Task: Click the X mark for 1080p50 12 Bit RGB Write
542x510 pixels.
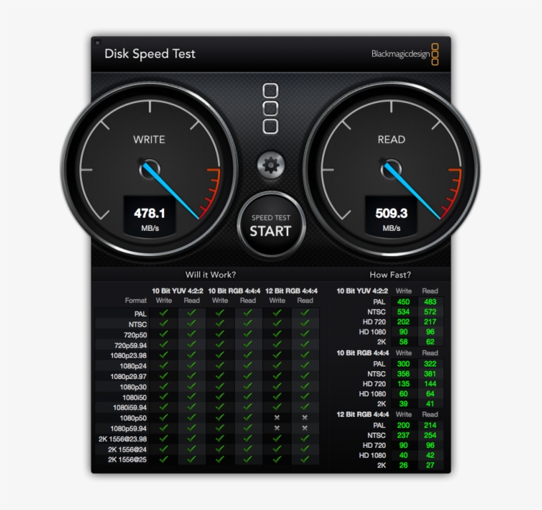Action: point(276,419)
